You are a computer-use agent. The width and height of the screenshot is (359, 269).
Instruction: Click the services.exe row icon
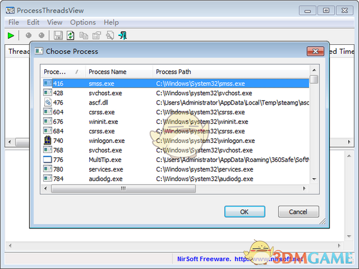coord(48,169)
